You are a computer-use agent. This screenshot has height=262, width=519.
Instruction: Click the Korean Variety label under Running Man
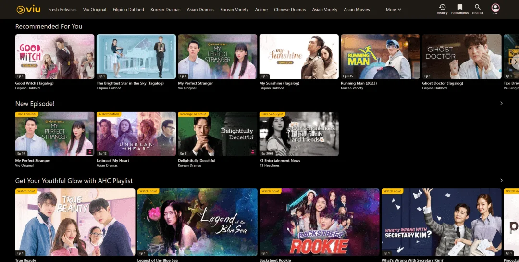click(x=352, y=88)
